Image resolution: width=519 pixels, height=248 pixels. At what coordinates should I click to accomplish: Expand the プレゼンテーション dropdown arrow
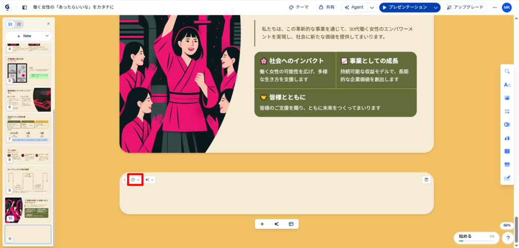coord(435,7)
